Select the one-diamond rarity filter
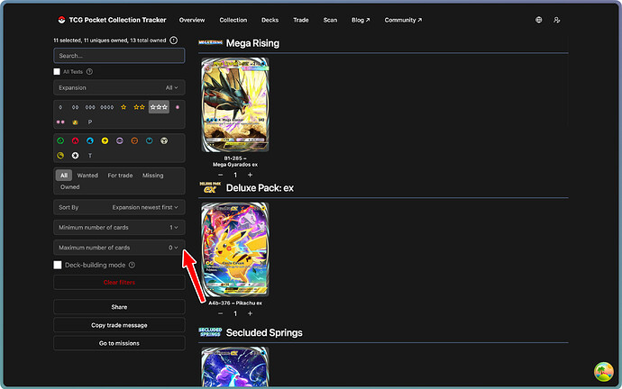The image size is (622, 389). pos(60,107)
